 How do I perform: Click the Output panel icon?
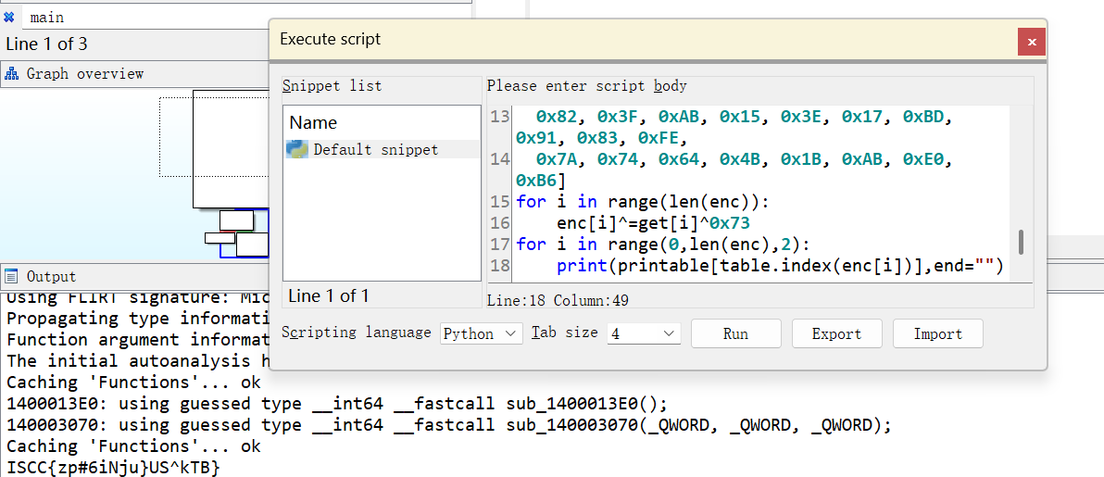point(12,276)
